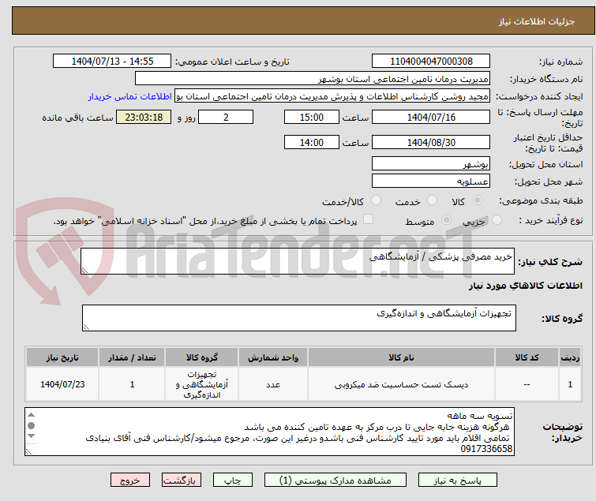The height and width of the screenshot is (501, 596).
Task: Click resize handle of گروه کالا box
Action: click(x=86, y=327)
